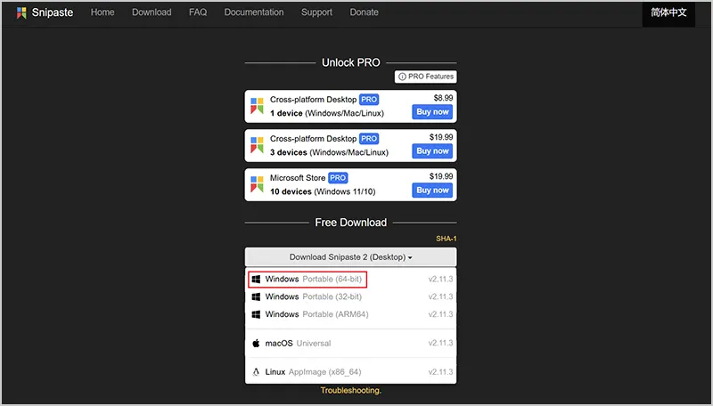Image resolution: width=713 pixels, height=406 pixels.
Task: Click the Snipaste icon on Microsoft Store plan
Action: [x=257, y=184]
